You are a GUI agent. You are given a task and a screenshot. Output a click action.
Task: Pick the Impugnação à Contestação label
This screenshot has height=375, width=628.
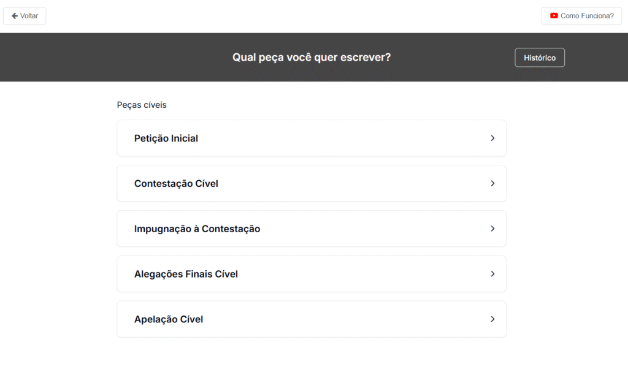tap(197, 229)
